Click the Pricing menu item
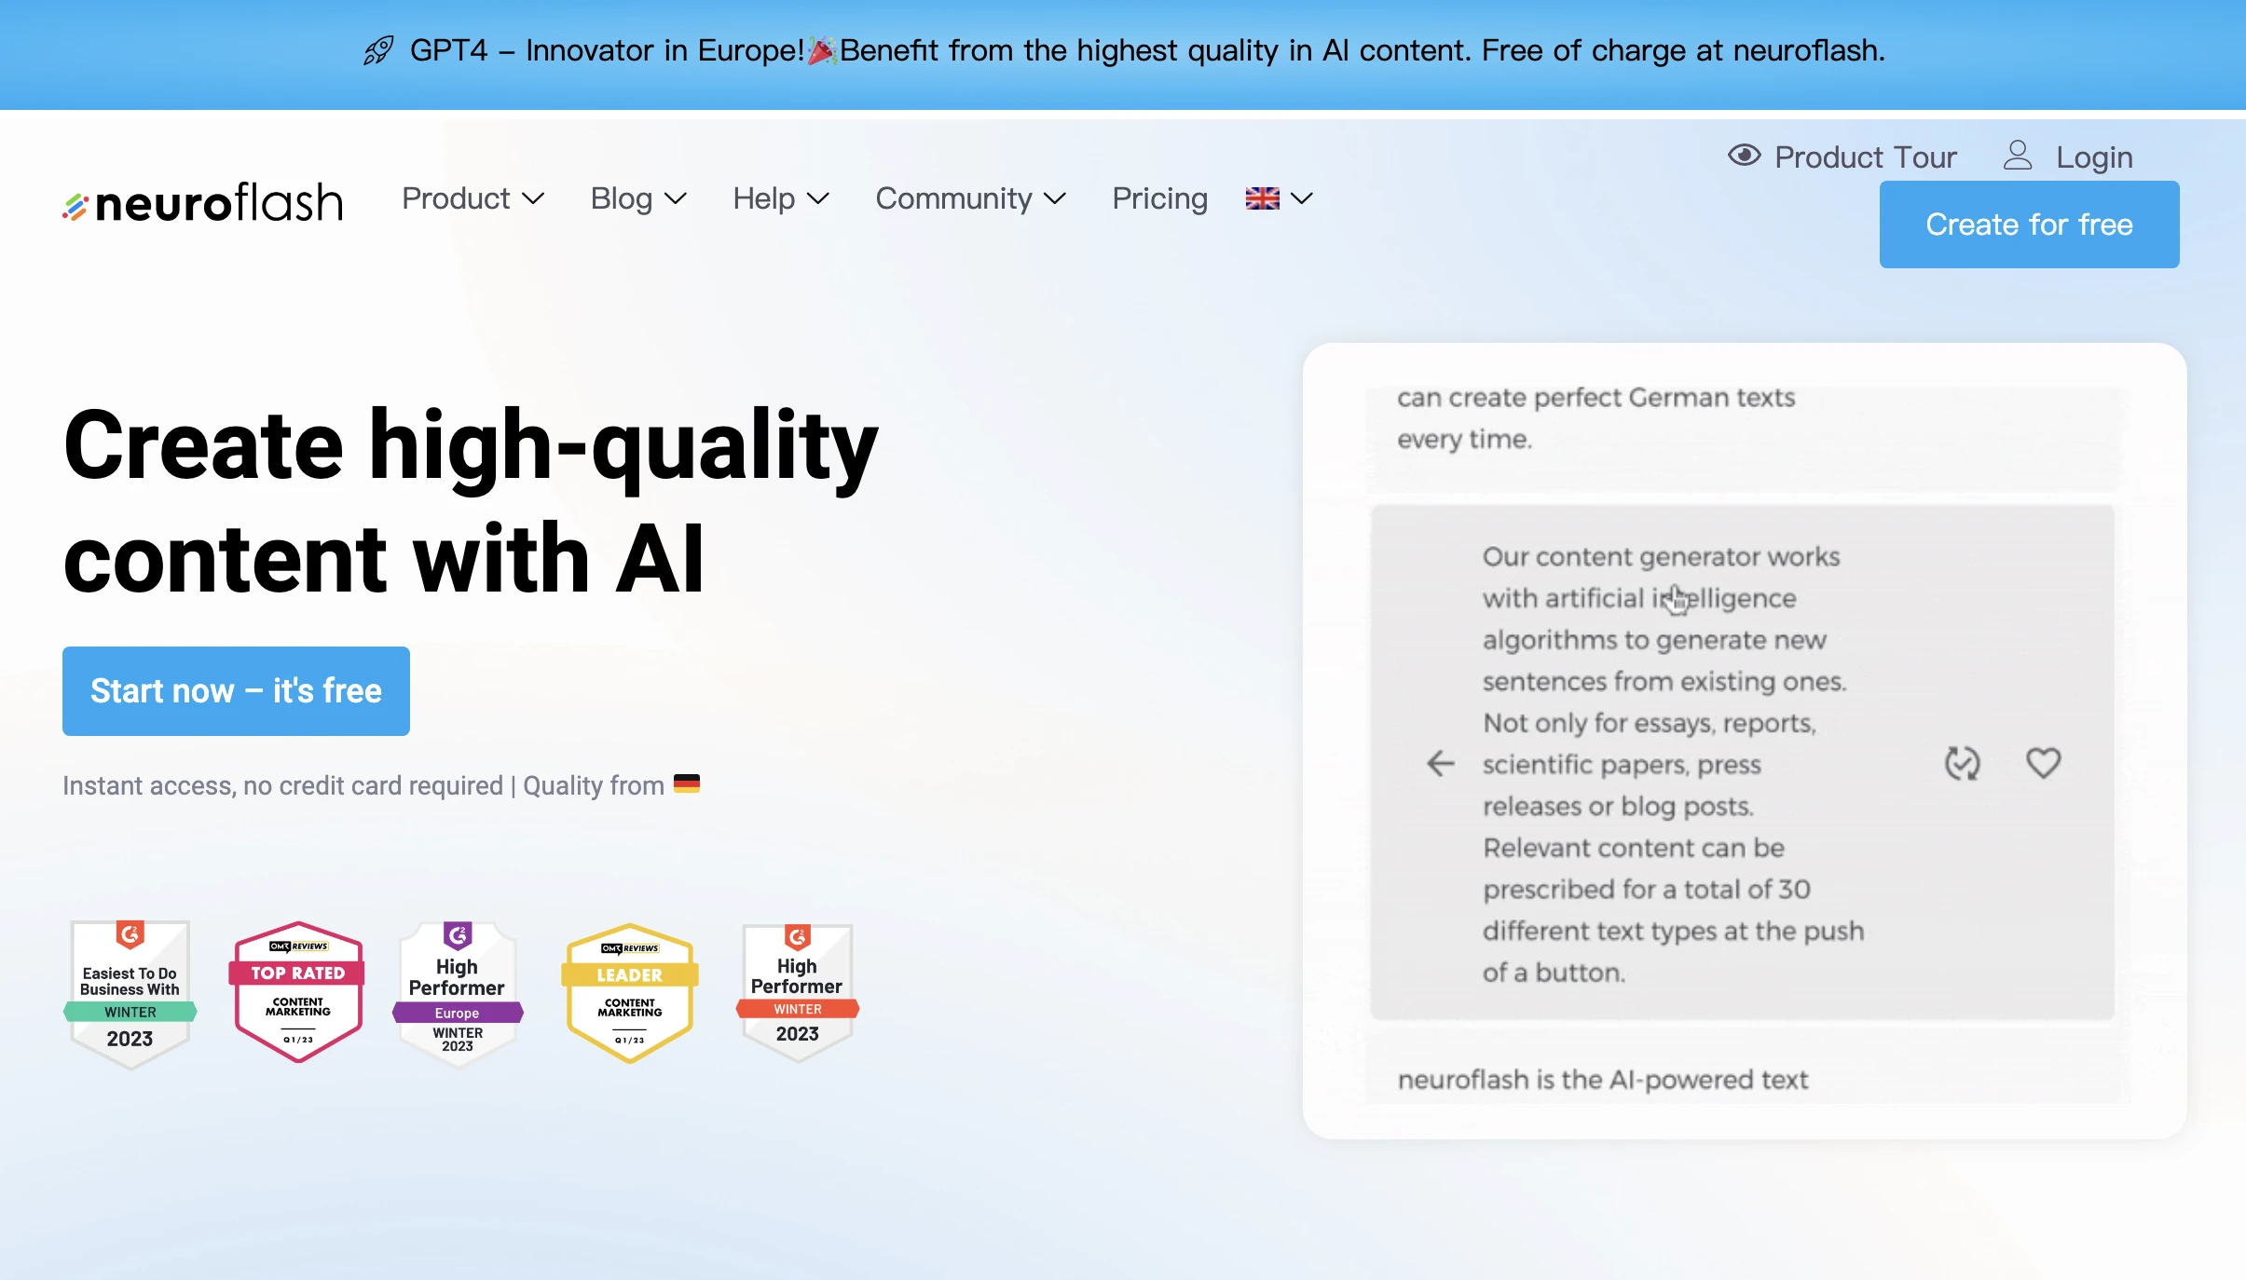Screen dimensions: 2246x1280 click(x=1158, y=197)
